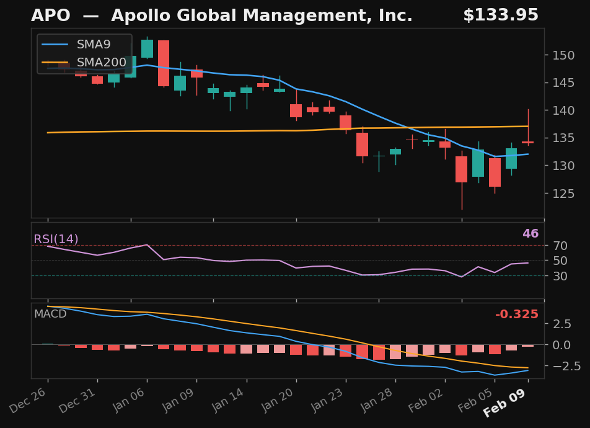Image resolution: width=590 pixels, height=428 pixels.
Task: Click the Jan 28 date label
Action: [x=377, y=400]
